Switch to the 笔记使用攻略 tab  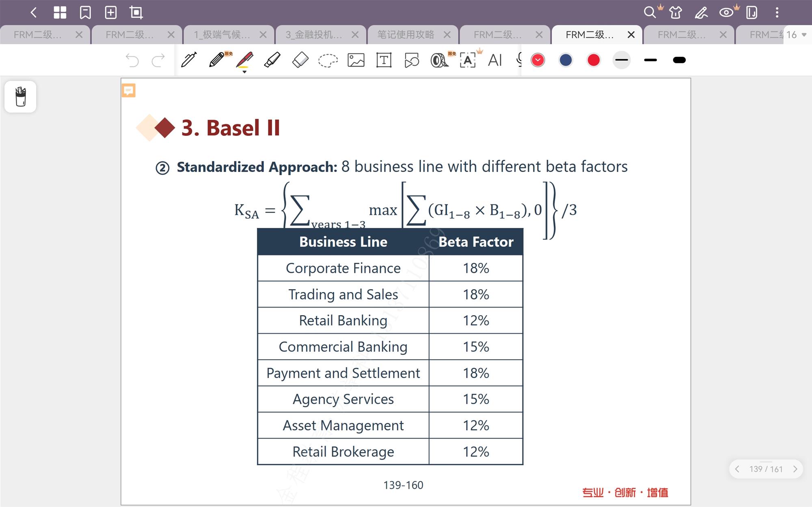pos(406,35)
